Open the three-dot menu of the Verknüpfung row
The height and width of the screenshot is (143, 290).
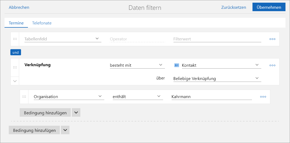pyautogui.click(x=272, y=65)
